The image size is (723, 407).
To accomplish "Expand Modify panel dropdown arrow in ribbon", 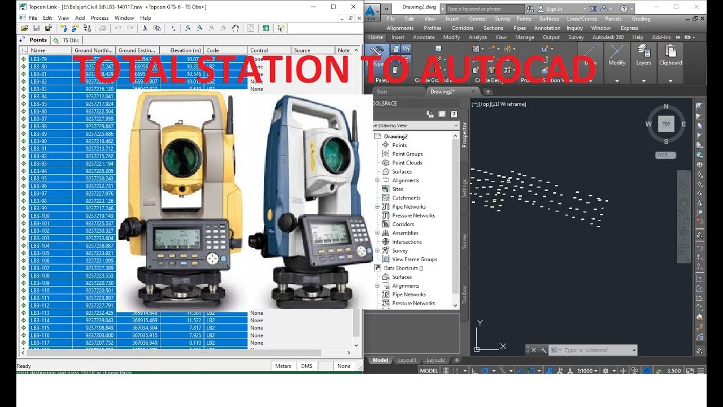I will [x=617, y=81].
